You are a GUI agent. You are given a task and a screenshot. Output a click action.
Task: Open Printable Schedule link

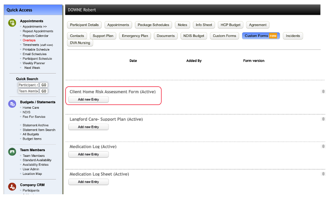(36, 49)
